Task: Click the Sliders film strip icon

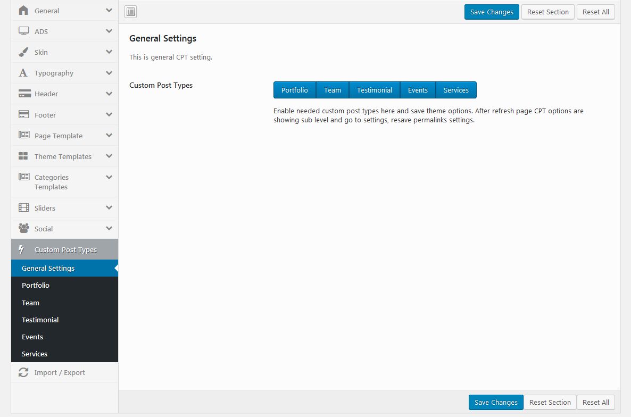Action: [23, 208]
